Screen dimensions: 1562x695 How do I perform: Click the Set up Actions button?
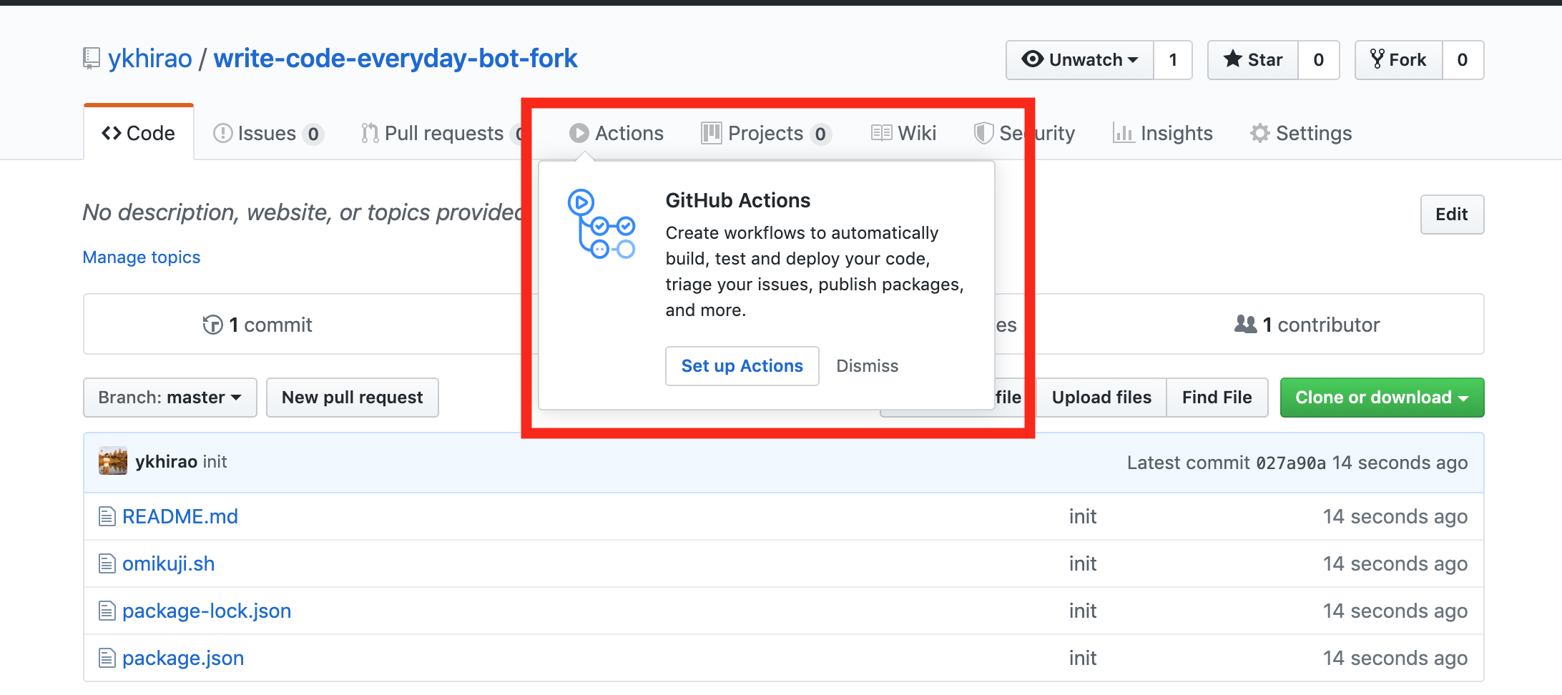[742, 365]
